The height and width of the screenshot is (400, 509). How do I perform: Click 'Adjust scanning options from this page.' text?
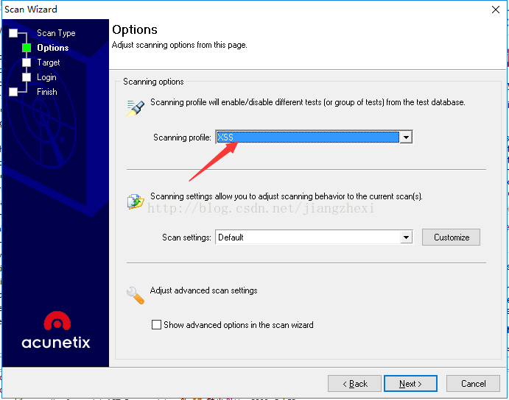tap(180, 45)
